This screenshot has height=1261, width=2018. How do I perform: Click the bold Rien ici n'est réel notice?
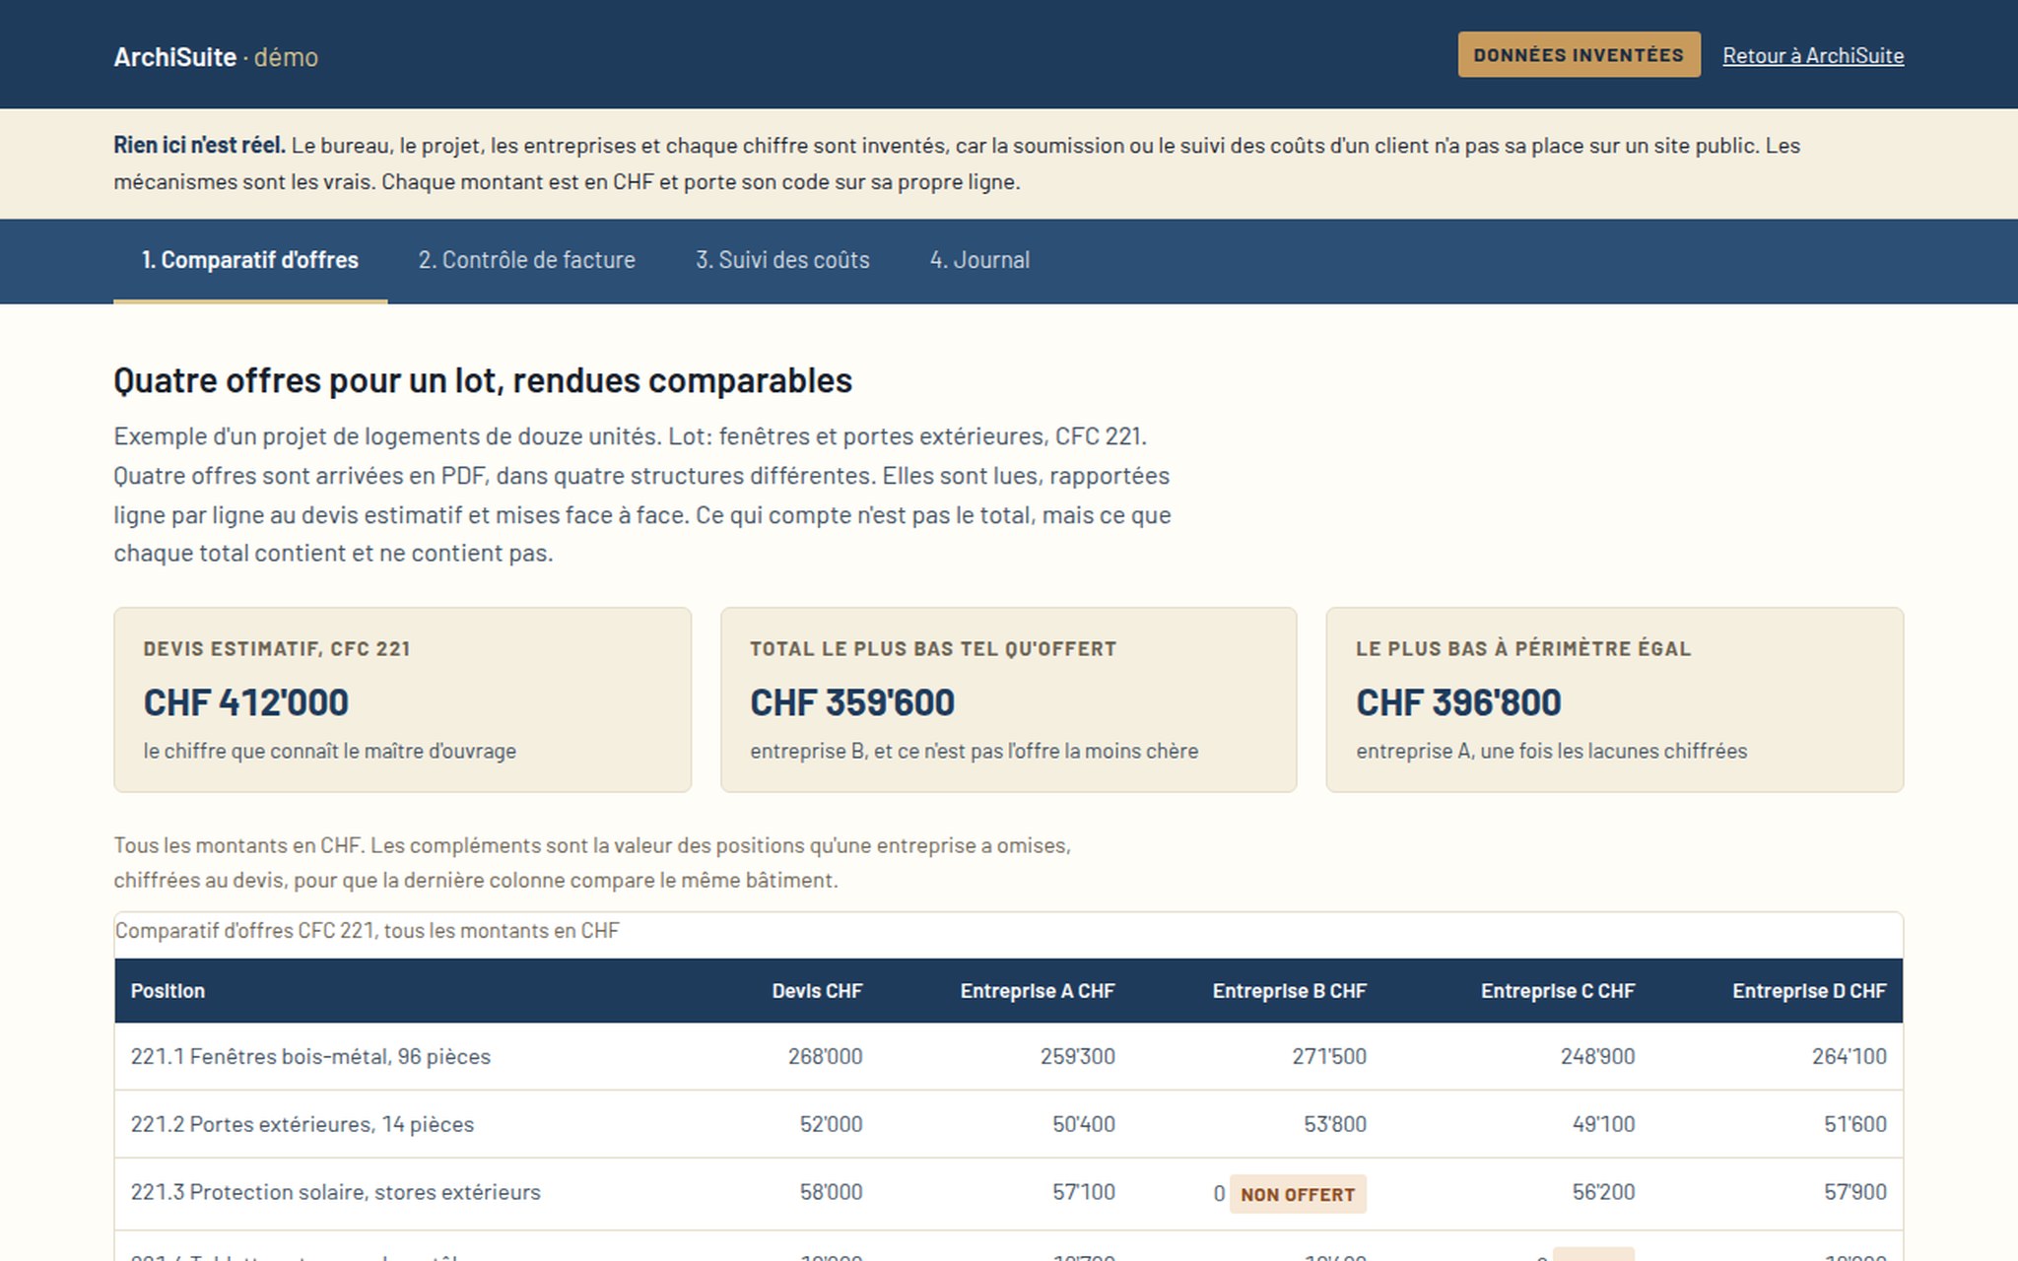point(199,146)
